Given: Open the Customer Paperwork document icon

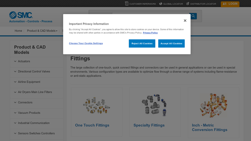Looking at the screenshot, I should pos(127,4).
